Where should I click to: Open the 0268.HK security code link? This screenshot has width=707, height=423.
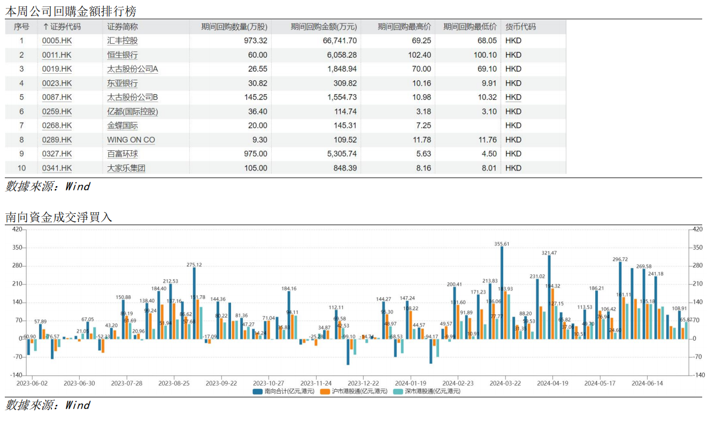pos(57,126)
